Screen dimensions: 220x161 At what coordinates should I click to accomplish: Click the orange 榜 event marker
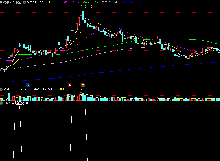tap(83, 85)
